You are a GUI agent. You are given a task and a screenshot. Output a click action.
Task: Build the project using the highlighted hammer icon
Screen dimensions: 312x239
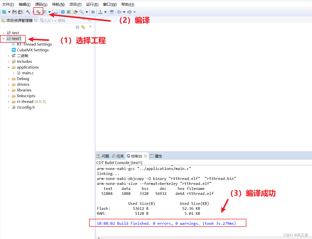38,12
